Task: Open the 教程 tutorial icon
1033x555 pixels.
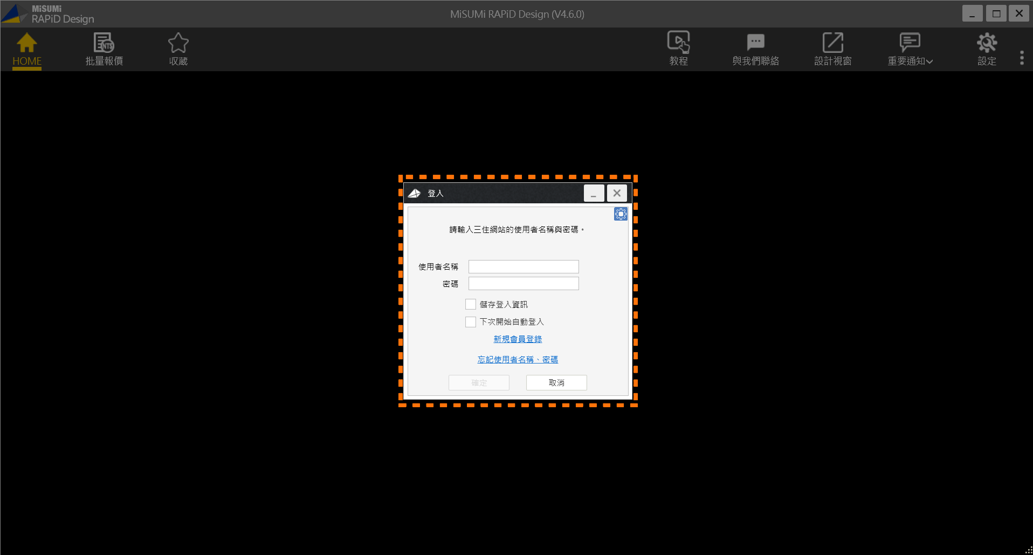Action: pyautogui.click(x=678, y=43)
